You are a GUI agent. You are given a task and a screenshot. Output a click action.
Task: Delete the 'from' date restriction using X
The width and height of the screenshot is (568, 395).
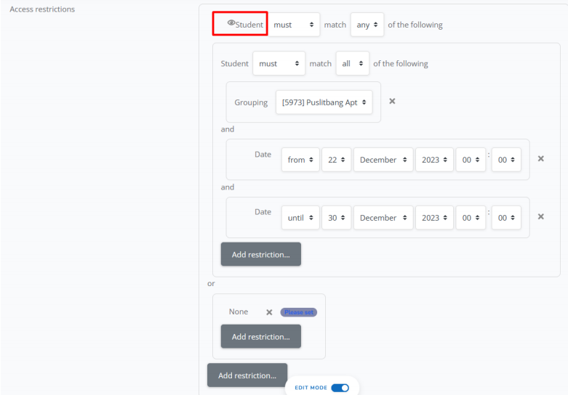pyautogui.click(x=540, y=158)
